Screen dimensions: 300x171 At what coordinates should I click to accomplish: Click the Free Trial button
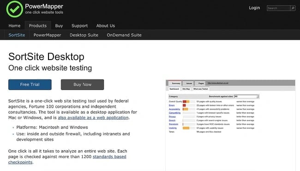pos(30,85)
